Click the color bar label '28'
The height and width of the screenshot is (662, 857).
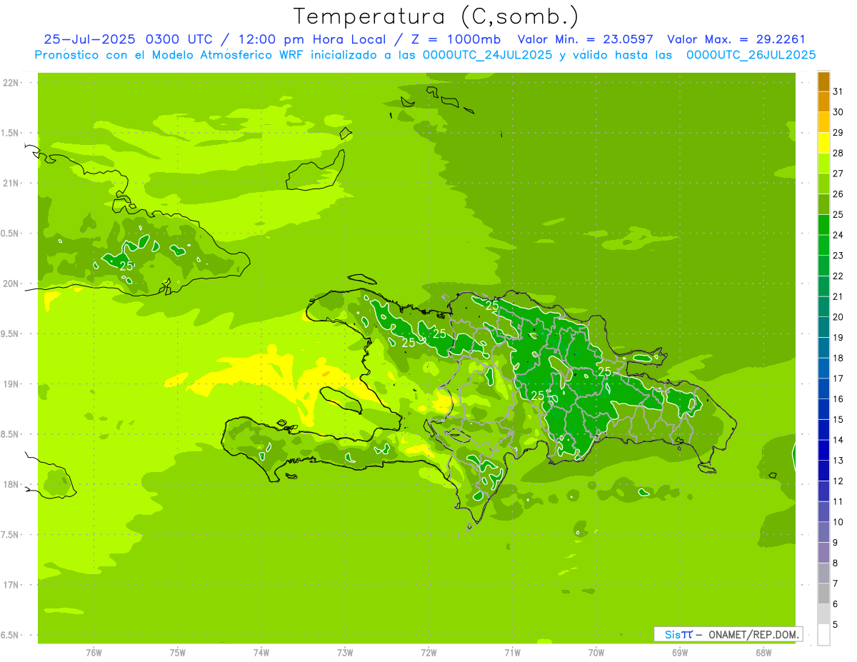[x=838, y=153]
